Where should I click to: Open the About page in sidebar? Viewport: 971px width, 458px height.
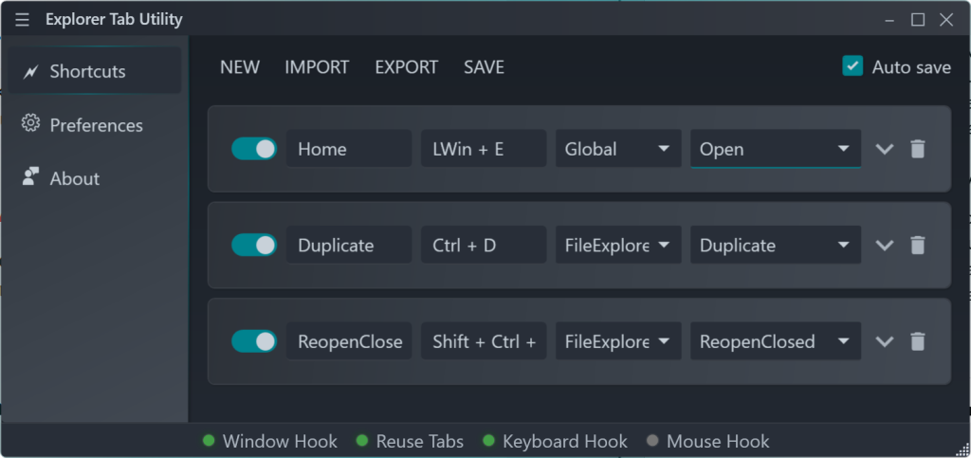point(74,178)
